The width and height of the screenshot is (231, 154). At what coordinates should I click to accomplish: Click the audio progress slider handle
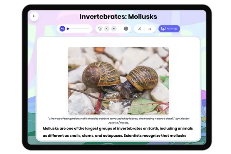pos(68,28)
